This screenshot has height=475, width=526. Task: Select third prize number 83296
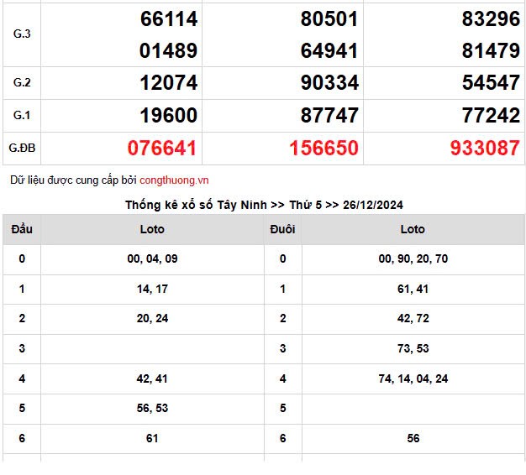point(491,19)
